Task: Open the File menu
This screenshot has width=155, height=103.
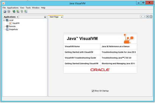Action: pos(4,8)
